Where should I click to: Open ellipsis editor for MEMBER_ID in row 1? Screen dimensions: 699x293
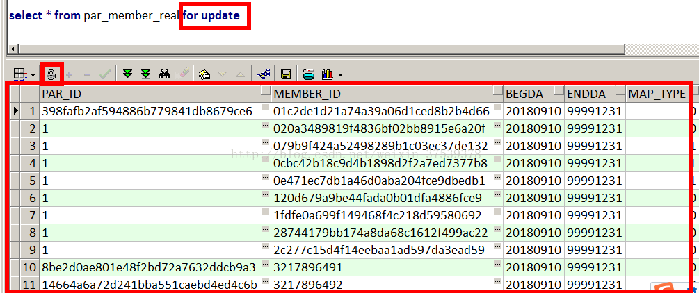click(499, 108)
